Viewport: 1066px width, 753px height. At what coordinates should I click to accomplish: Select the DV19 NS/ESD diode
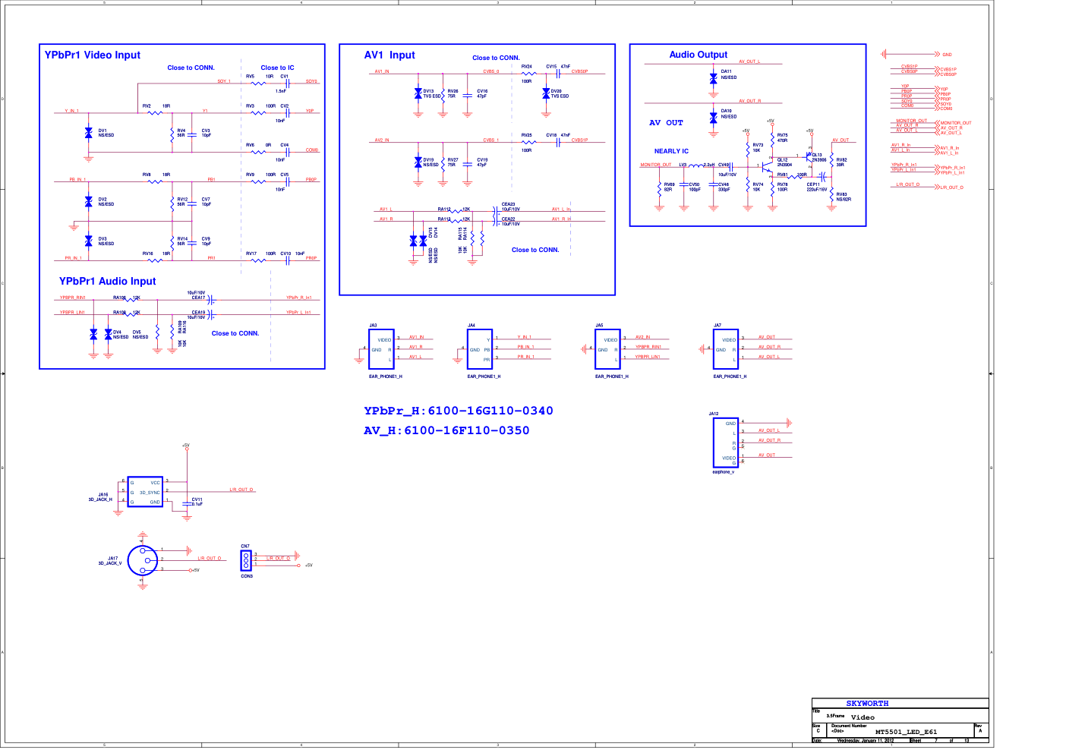click(418, 162)
